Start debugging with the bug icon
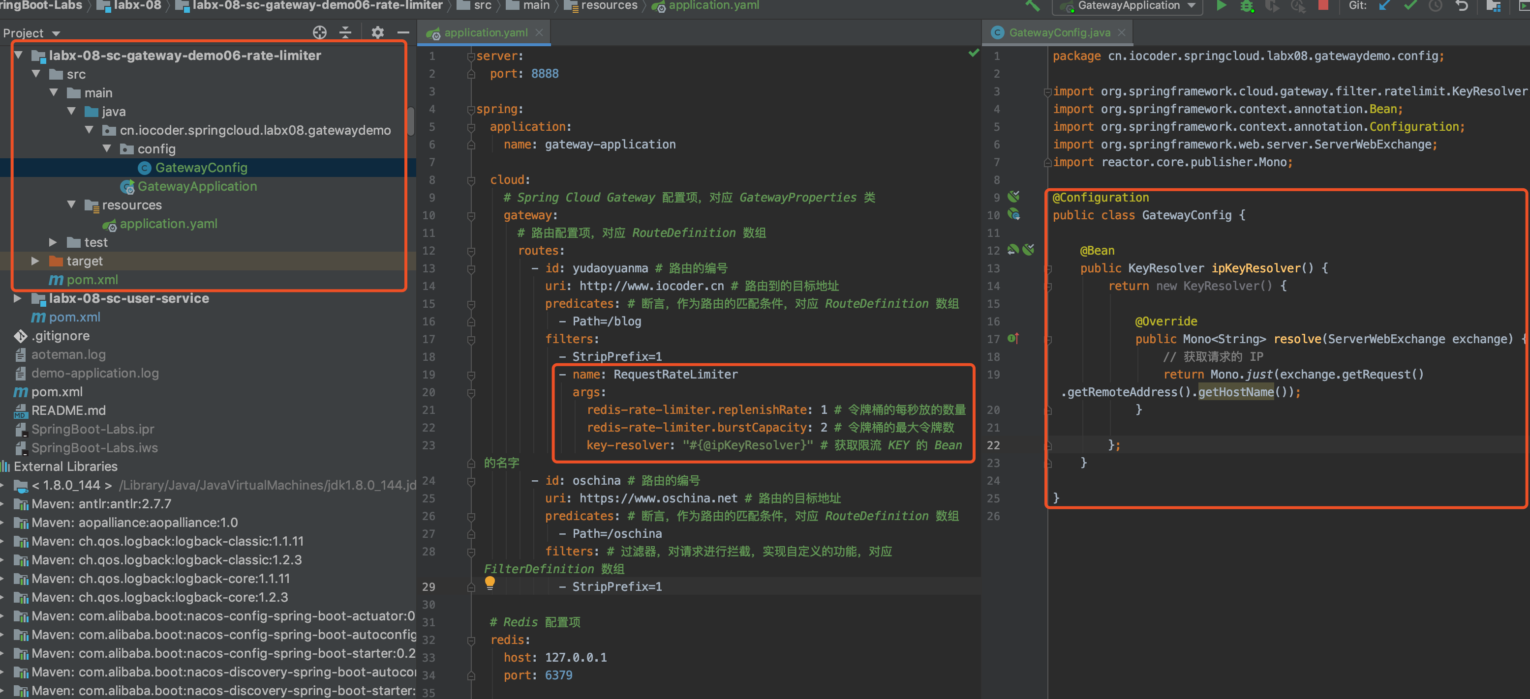The height and width of the screenshot is (699, 1530). point(1246,6)
